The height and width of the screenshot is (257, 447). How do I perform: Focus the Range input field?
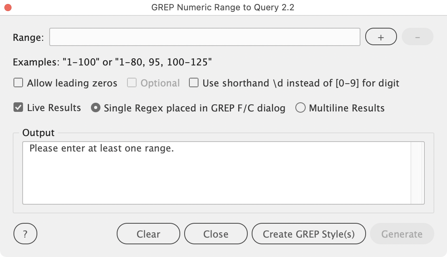tap(204, 37)
